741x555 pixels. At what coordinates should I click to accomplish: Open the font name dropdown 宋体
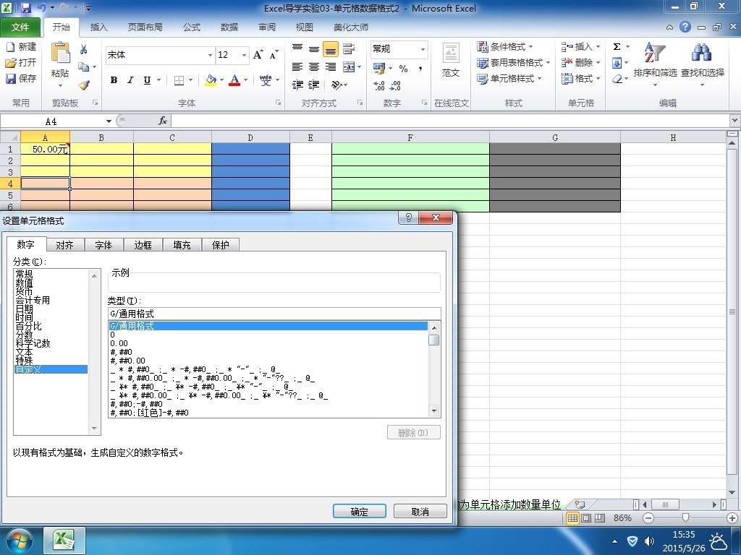pyautogui.click(x=210, y=55)
